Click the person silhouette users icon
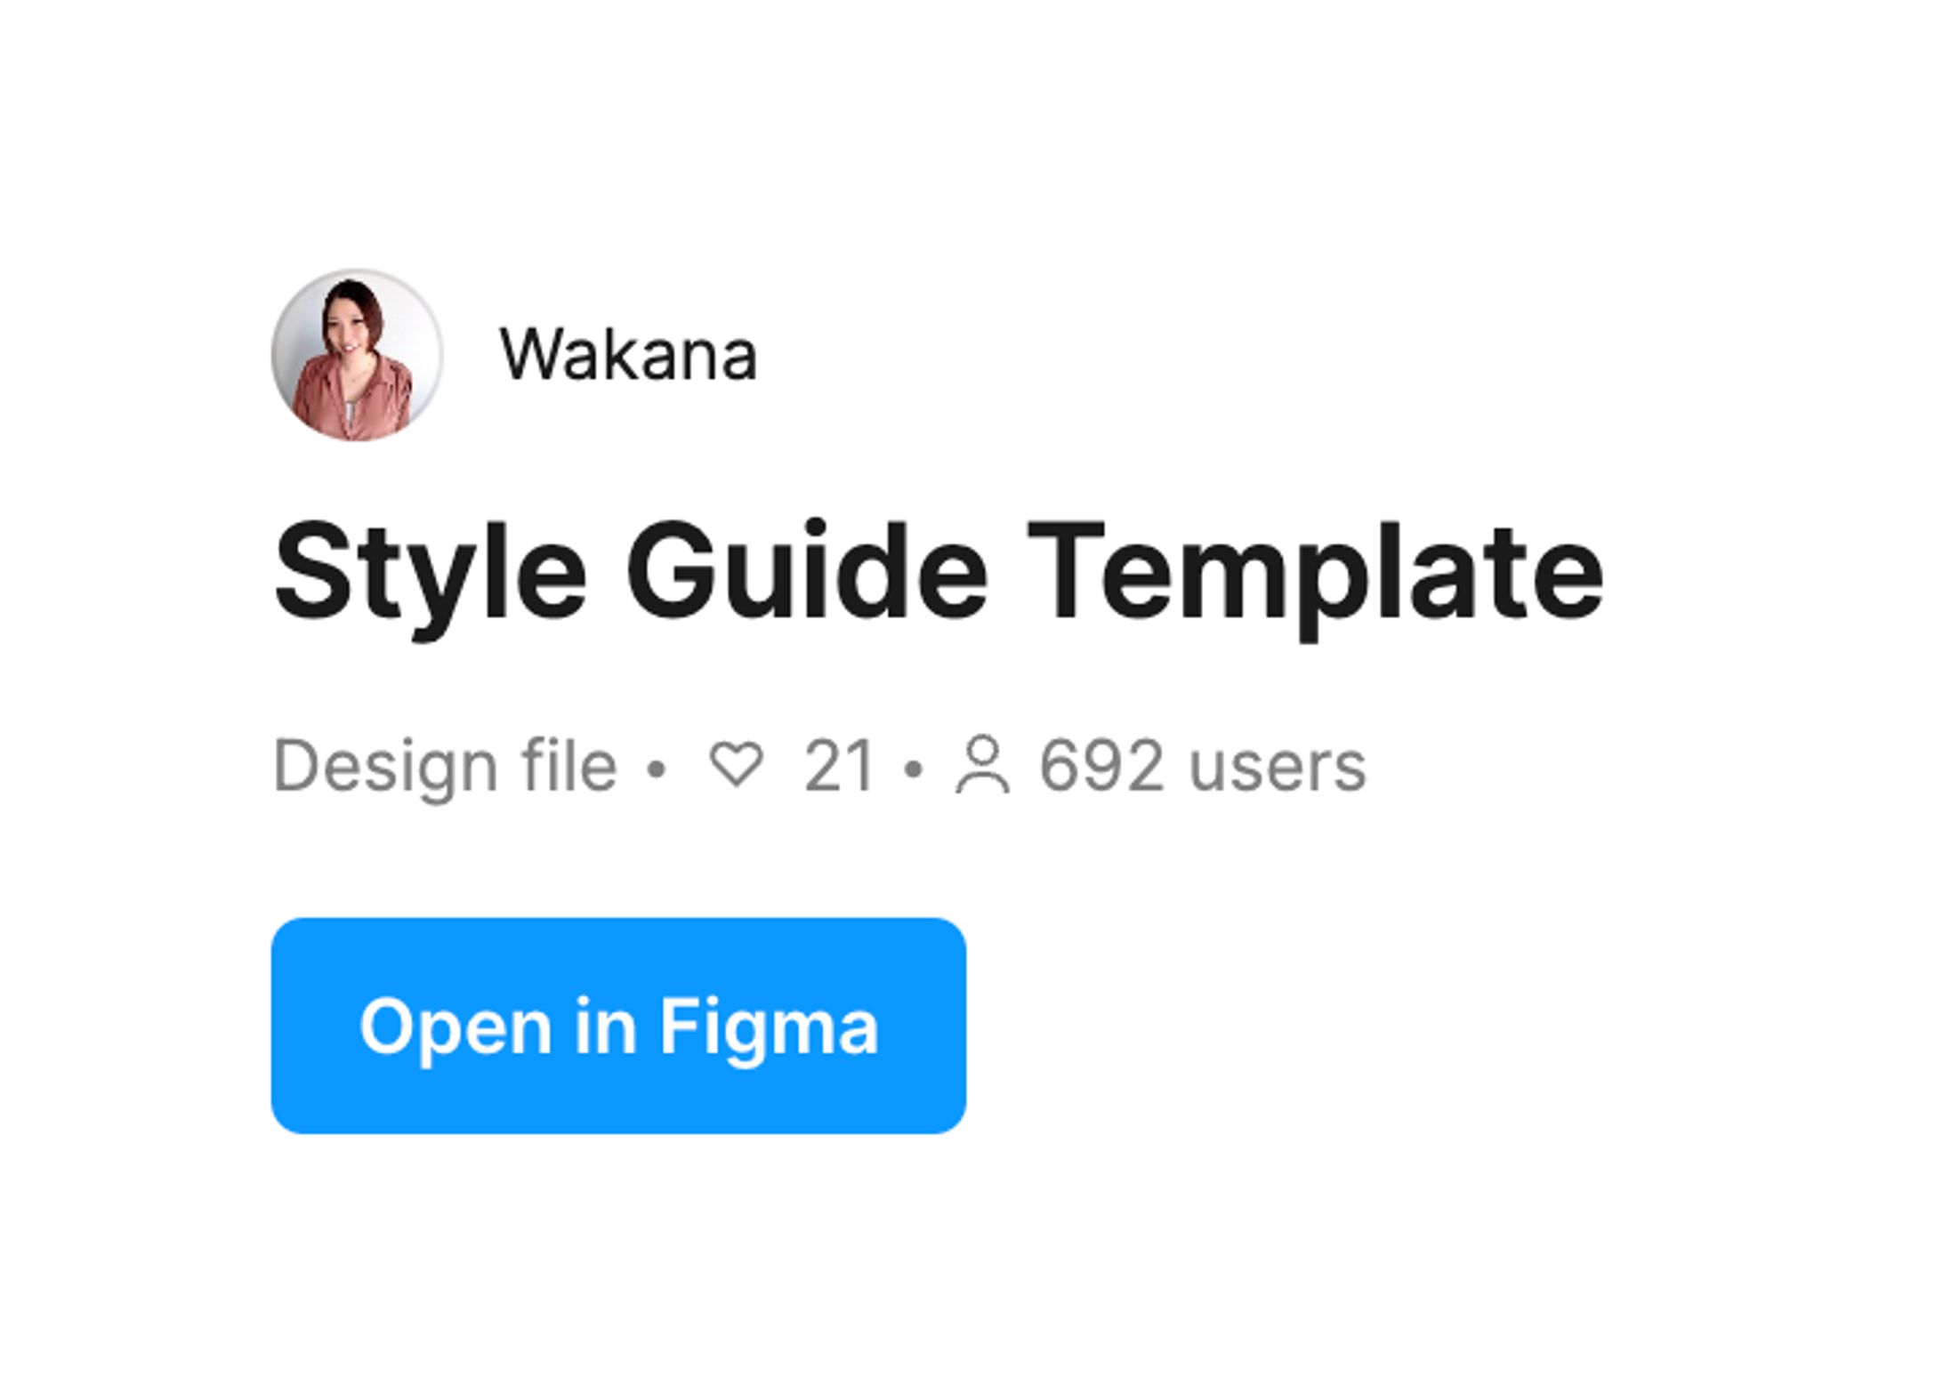 (982, 763)
